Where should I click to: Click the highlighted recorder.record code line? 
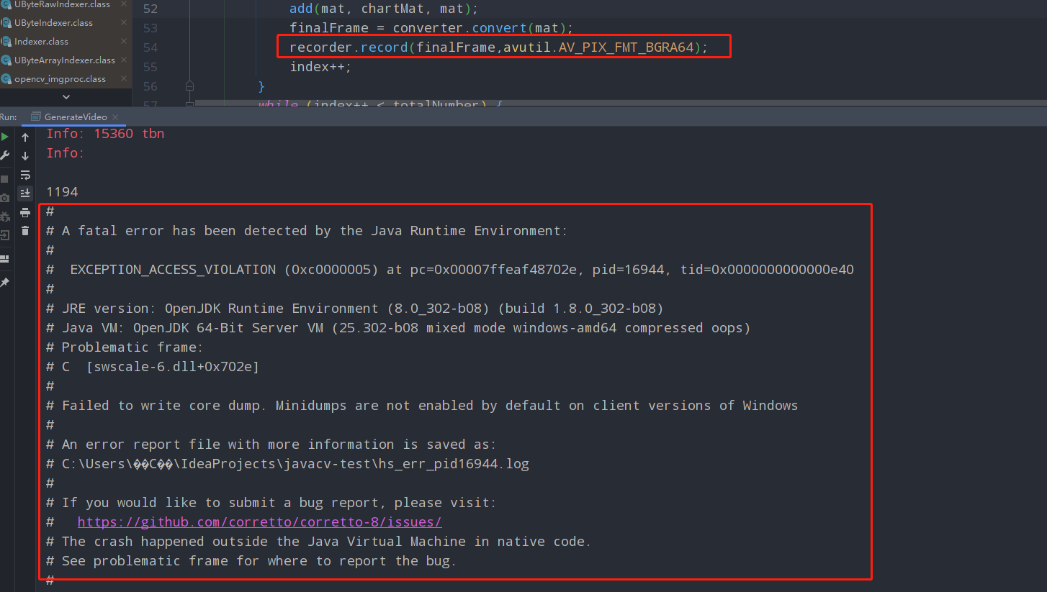pyautogui.click(x=497, y=47)
